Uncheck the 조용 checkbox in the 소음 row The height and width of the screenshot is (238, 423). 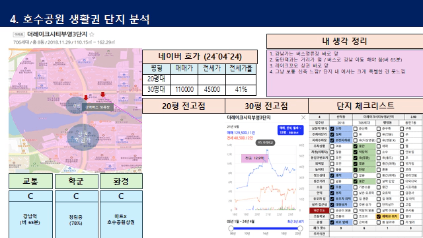(332, 187)
